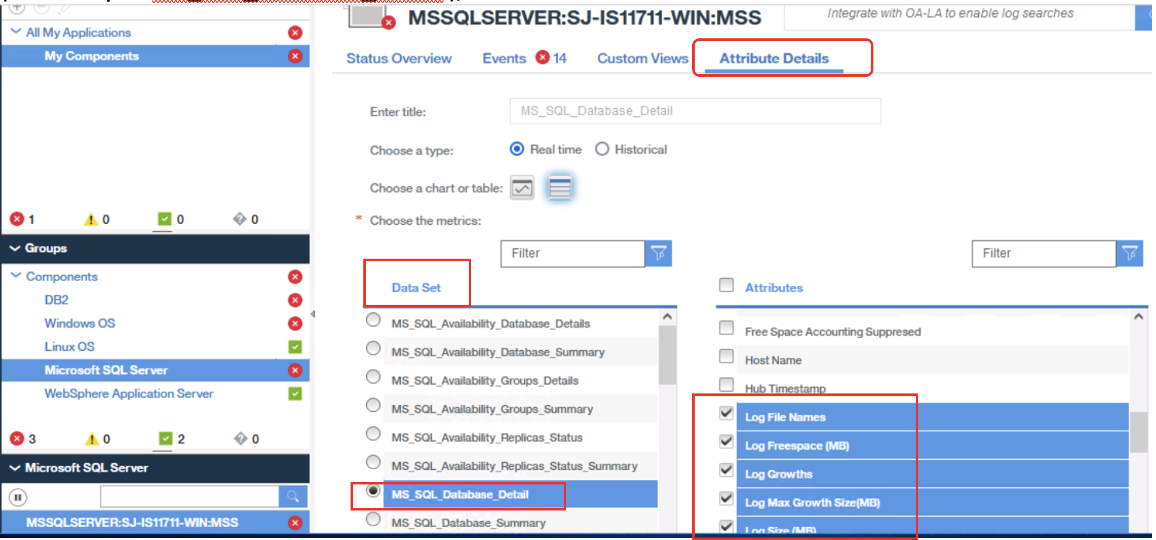
Task: Toggle the select-all Attributes header checkbox
Action: coord(726,285)
